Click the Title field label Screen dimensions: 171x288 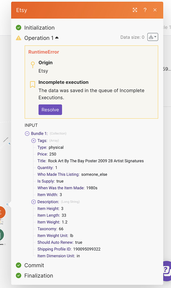coord(42,161)
